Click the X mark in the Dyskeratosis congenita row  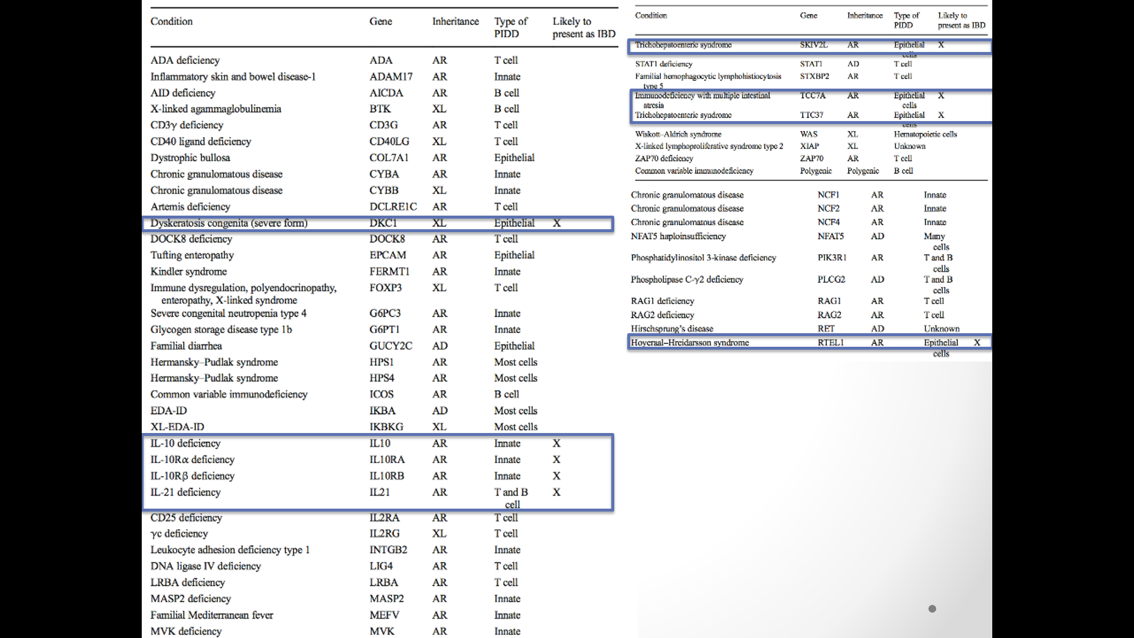[556, 223]
